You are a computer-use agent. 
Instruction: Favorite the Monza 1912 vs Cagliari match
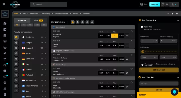click(131, 32)
